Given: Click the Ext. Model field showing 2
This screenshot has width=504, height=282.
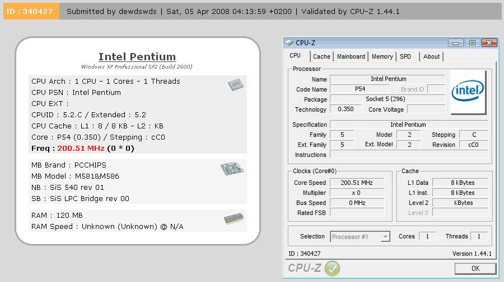Looking at the screenshot, I should 409,145.
